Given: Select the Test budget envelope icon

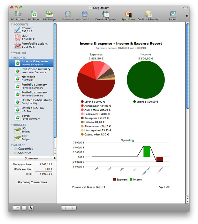Looking at the screenshot, I should point(18,138).
